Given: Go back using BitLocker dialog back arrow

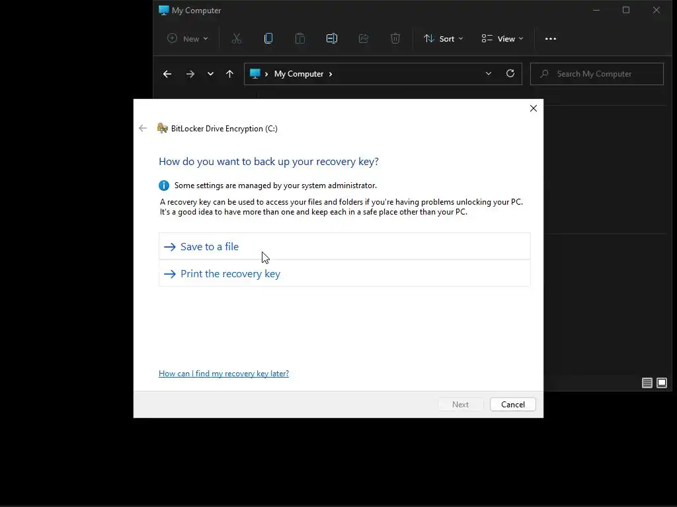Looking at the screenshot, I should tap(143, 128).
